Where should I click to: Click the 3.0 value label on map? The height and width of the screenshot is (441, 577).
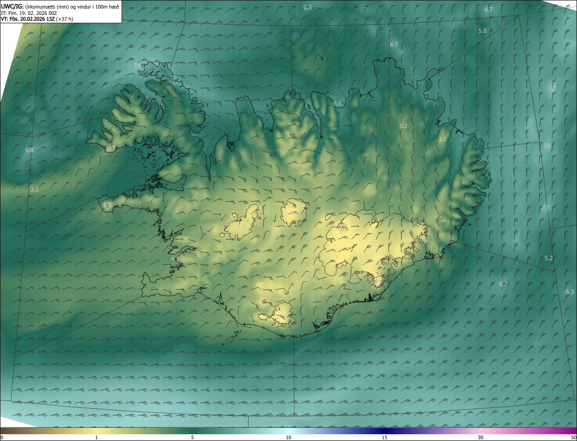[442, 139]
